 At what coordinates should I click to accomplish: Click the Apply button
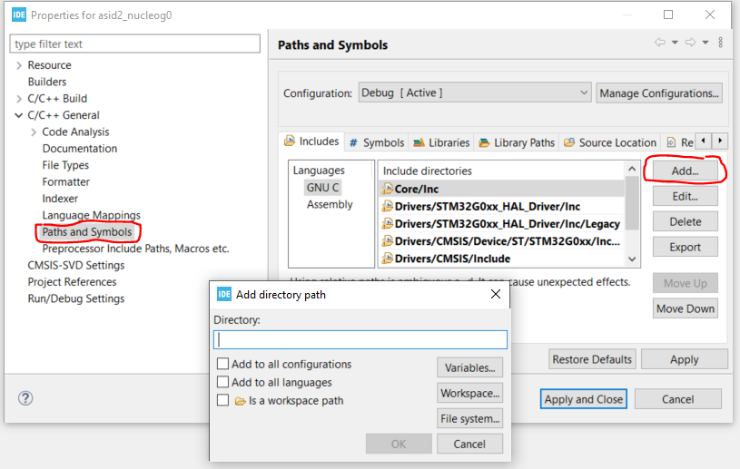coord(685,359)
